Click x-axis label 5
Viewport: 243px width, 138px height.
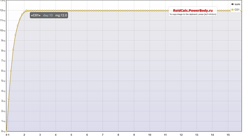pos(71,135)
